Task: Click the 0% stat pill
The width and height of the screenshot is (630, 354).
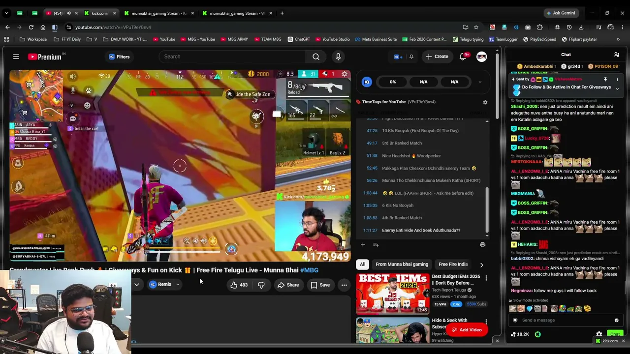Action: 393,82
